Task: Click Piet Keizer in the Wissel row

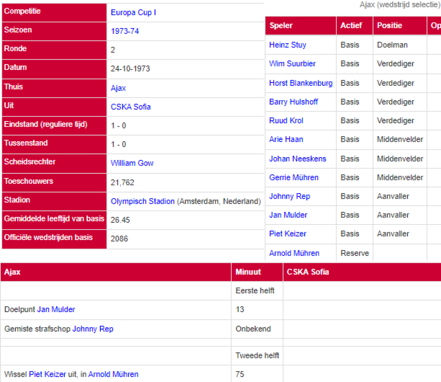Action: coord(47,374)
